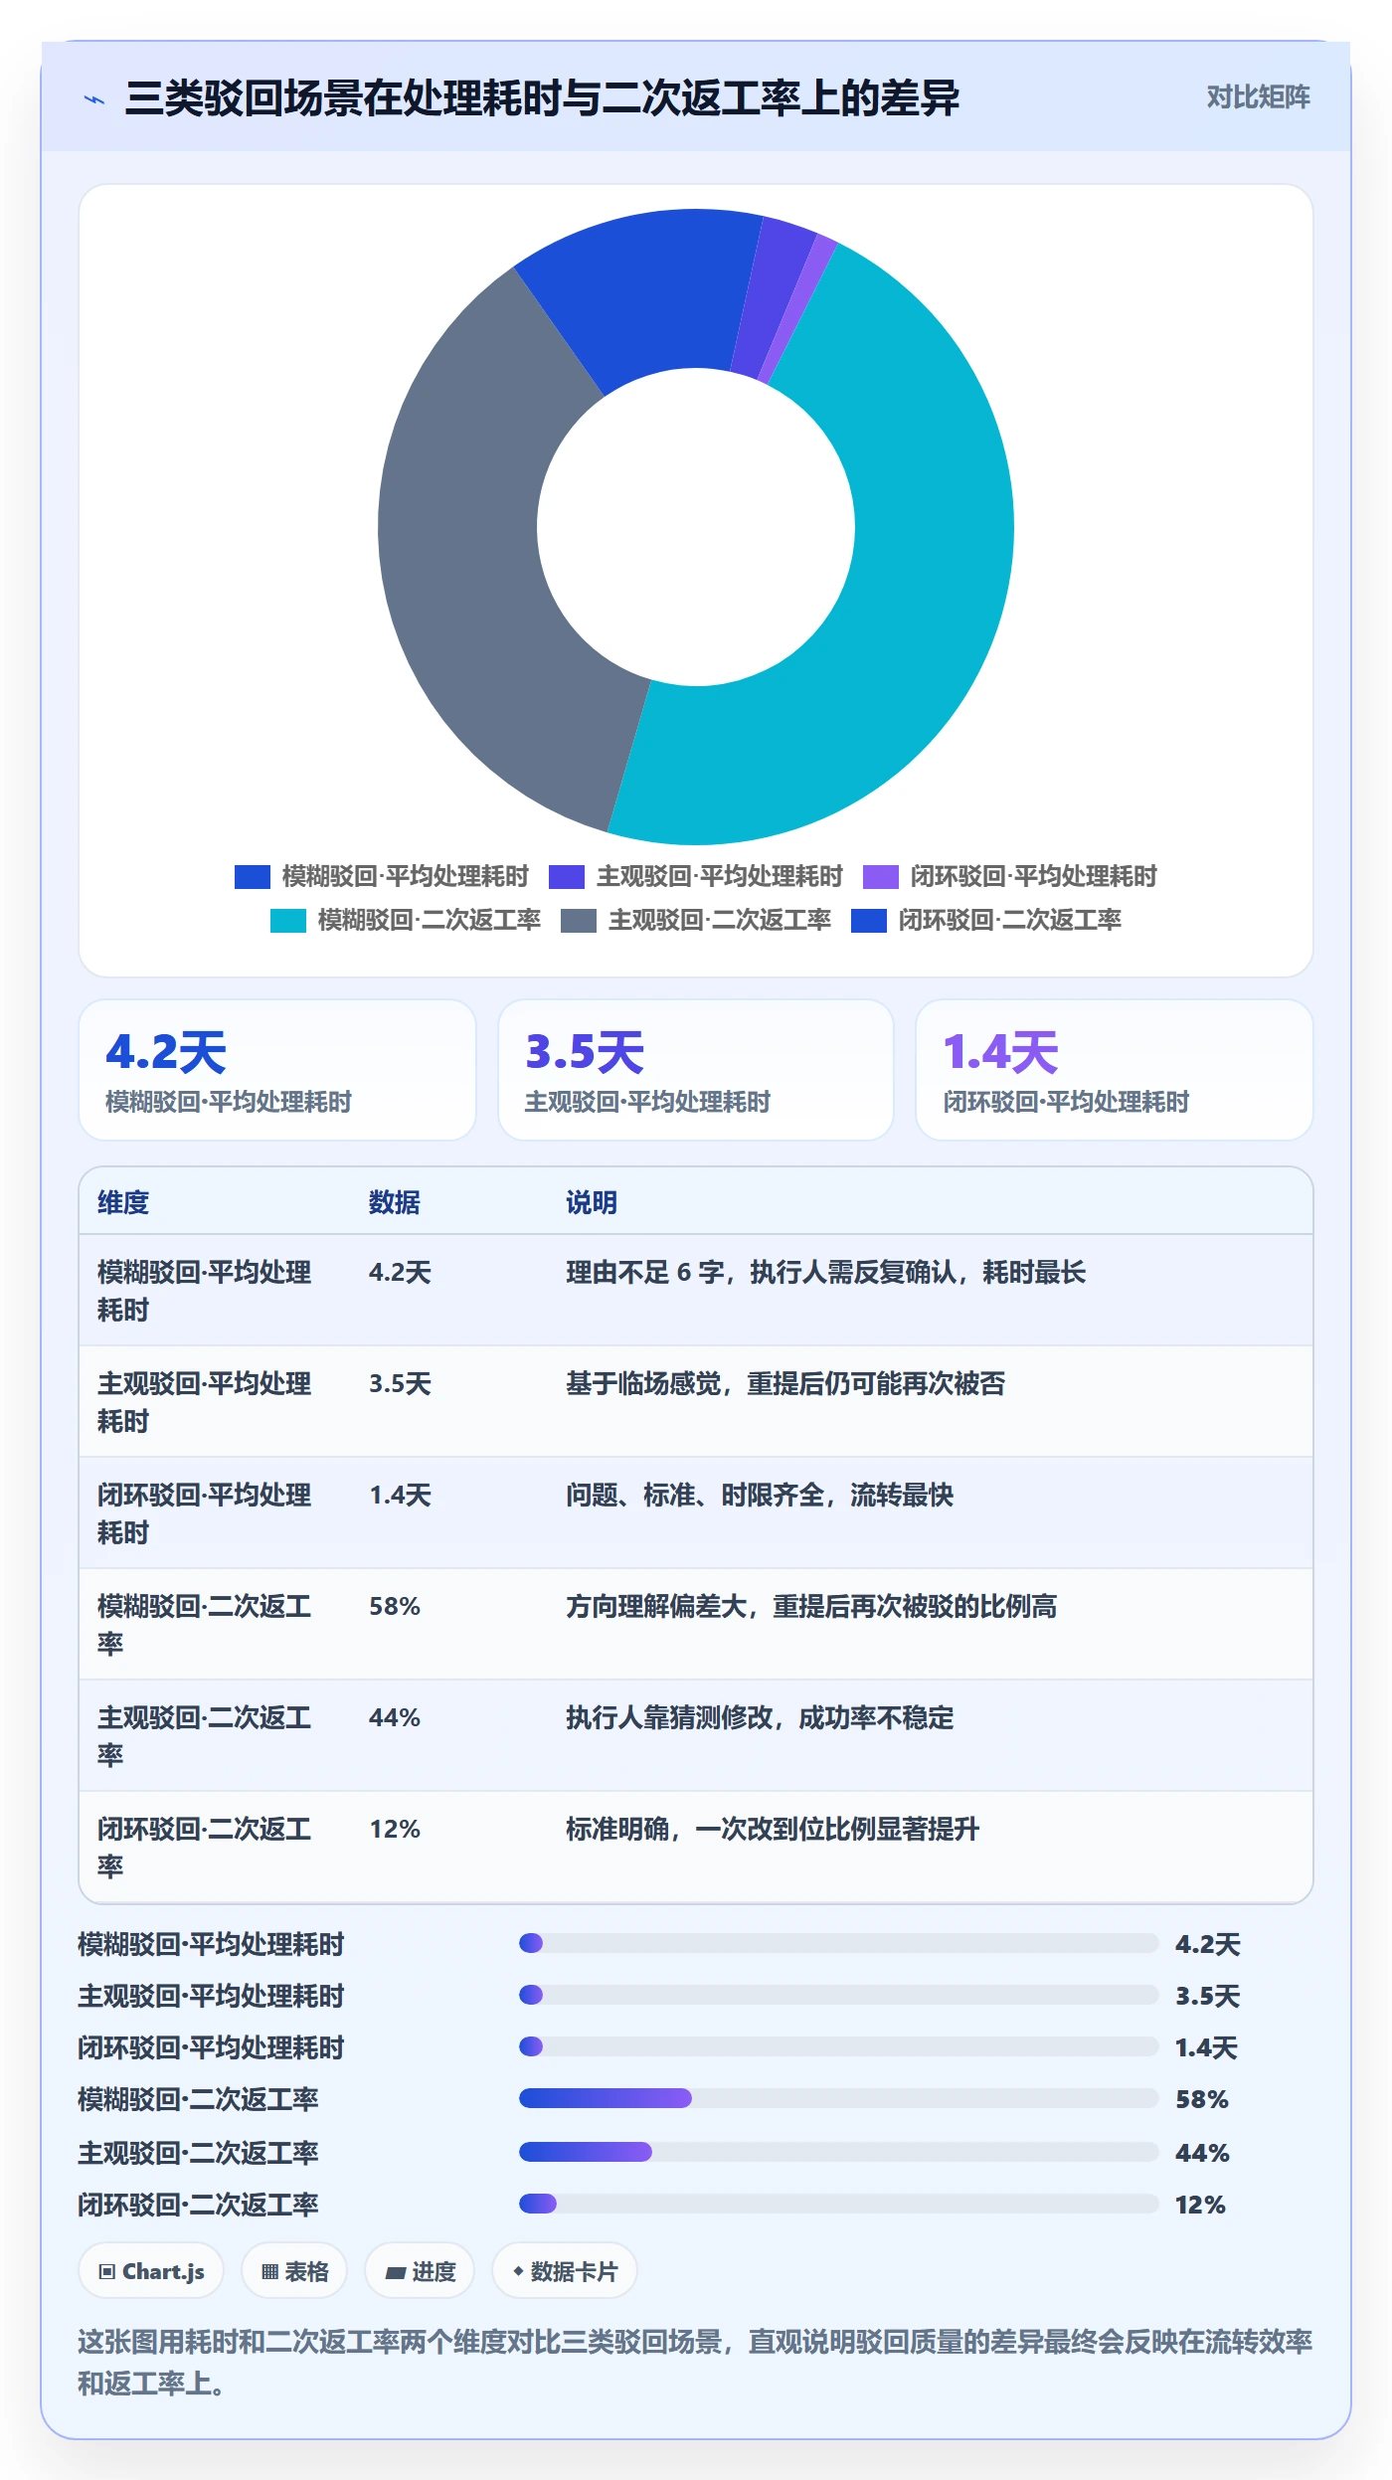Click the 进度 tag chip

[420, 2271]
